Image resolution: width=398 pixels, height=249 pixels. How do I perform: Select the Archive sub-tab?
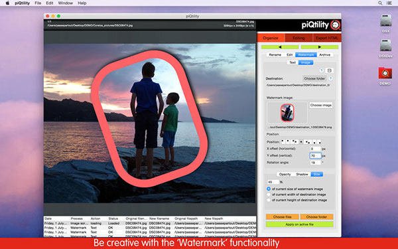[x=324, y=54]
